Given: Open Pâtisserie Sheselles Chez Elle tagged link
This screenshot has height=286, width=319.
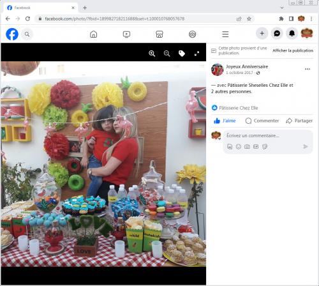Looking at the screenshot, I should (x=258, y=85).
